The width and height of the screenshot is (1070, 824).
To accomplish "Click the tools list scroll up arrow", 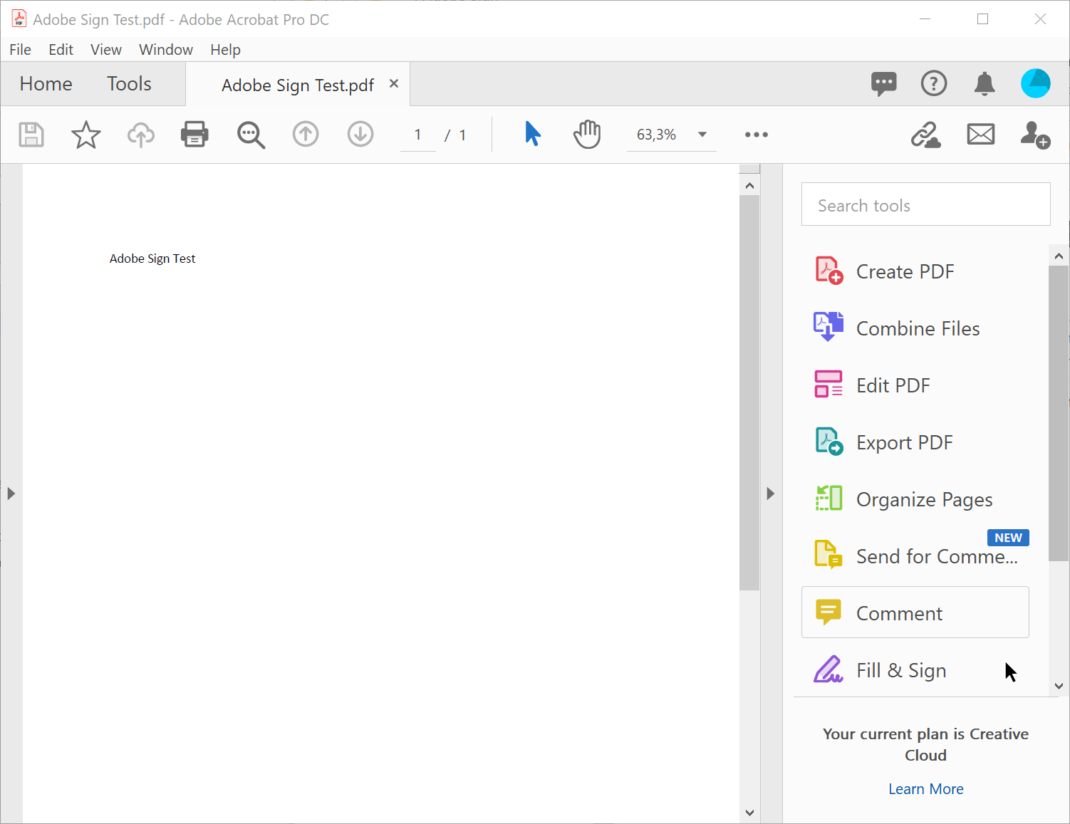I will point(1059,256).
